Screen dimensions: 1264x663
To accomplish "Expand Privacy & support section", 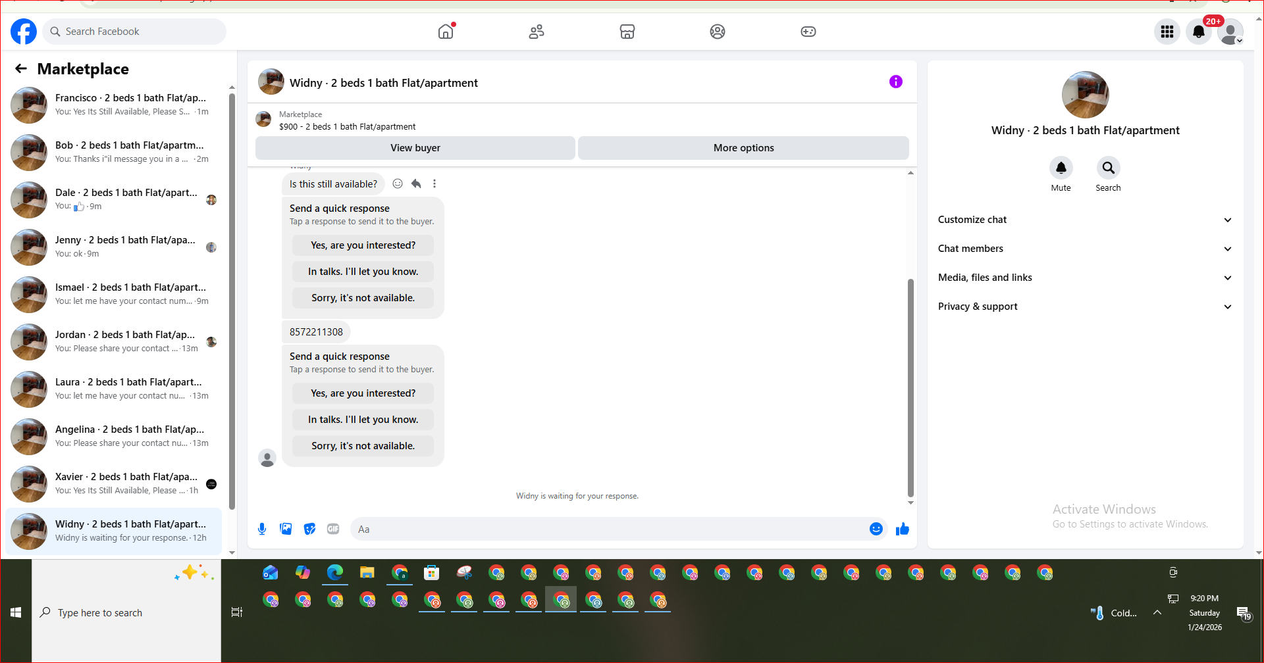I will 1085,307.
